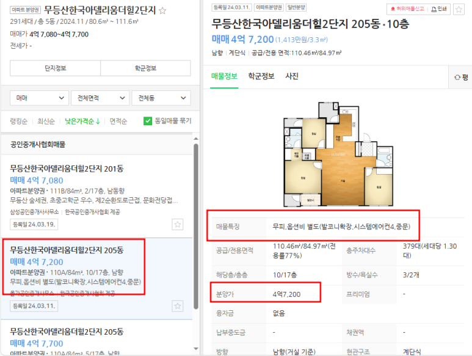472x356 pixels.
Task: Click the 일반분양 tag
Action: 296,7
